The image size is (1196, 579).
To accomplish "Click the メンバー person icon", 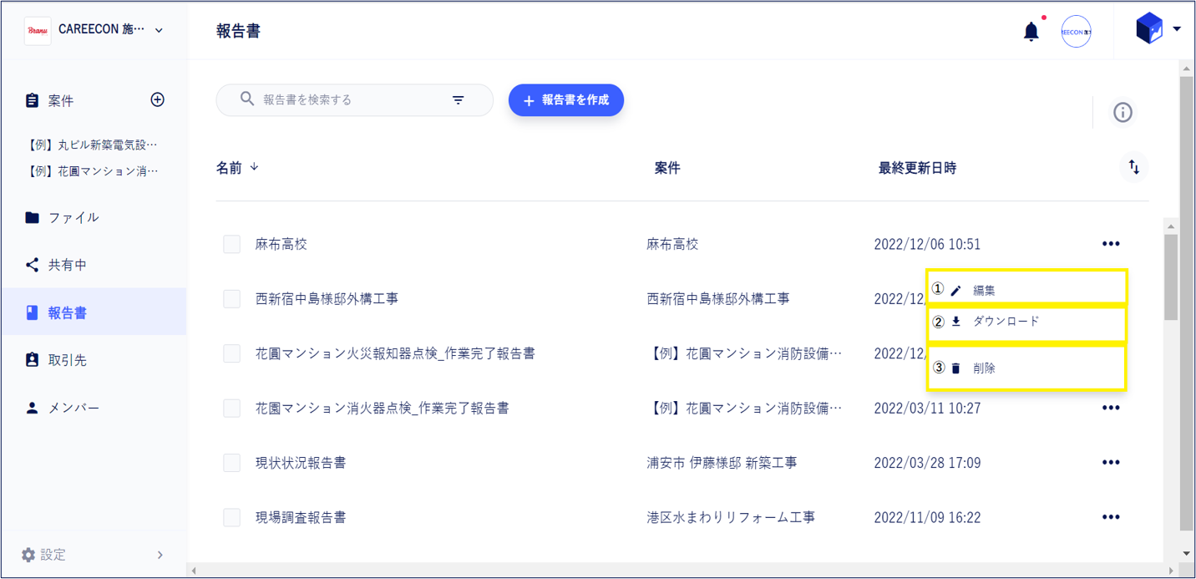I will pos(32,408).
